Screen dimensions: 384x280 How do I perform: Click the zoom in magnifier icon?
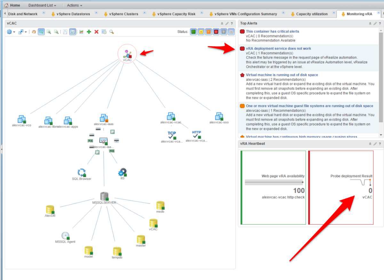49,32
